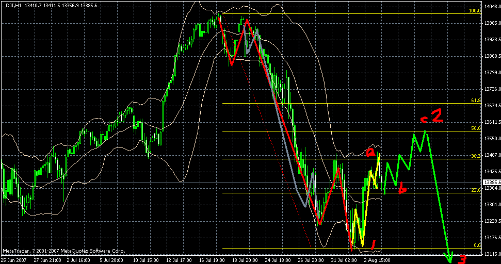Viewport: 501px width, 264px height.
Task: Click the 27 Jun 21:00 time label
Action: coord(46,260)
